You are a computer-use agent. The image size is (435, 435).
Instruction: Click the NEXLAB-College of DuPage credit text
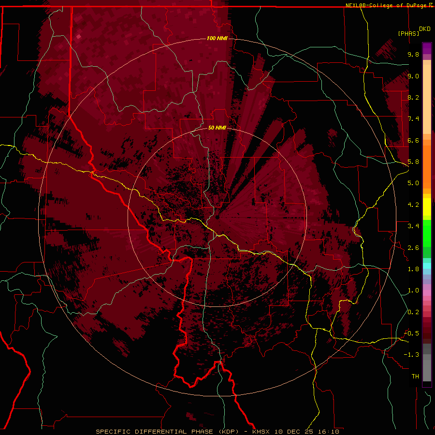tap(387, 5)
